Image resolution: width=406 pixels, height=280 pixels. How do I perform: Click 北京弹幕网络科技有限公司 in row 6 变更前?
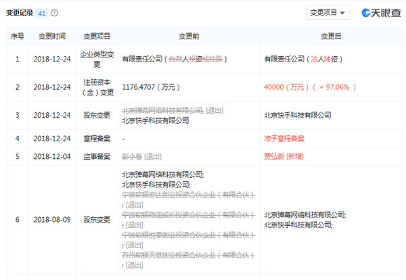[163, 174]
